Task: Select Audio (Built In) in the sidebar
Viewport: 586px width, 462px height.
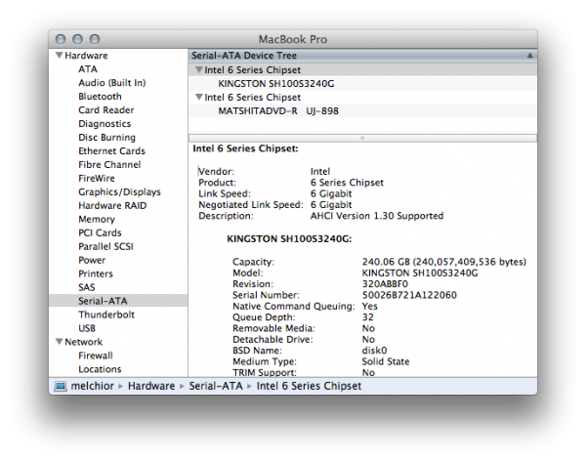Action: [112, 83]
